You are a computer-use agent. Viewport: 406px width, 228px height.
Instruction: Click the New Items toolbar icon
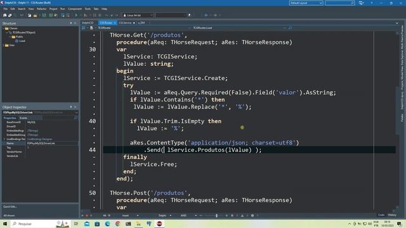[x=30, y=15]
